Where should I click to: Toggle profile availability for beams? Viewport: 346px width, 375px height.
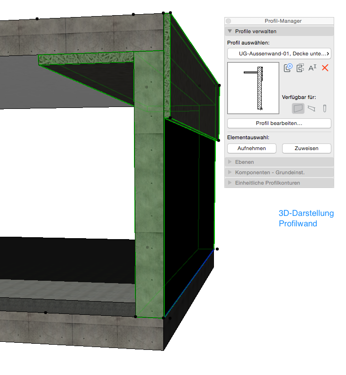(311, 108)
